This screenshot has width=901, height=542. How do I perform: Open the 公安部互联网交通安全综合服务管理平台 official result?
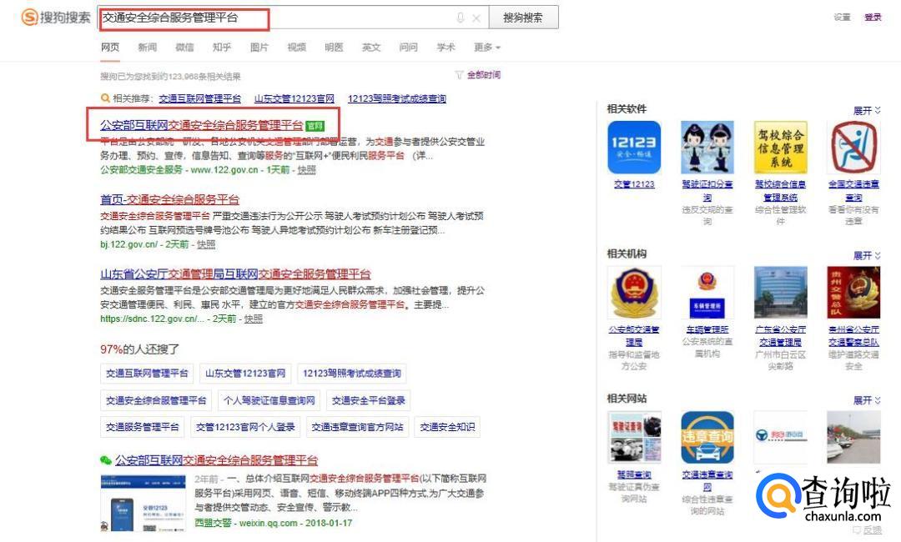201,125
